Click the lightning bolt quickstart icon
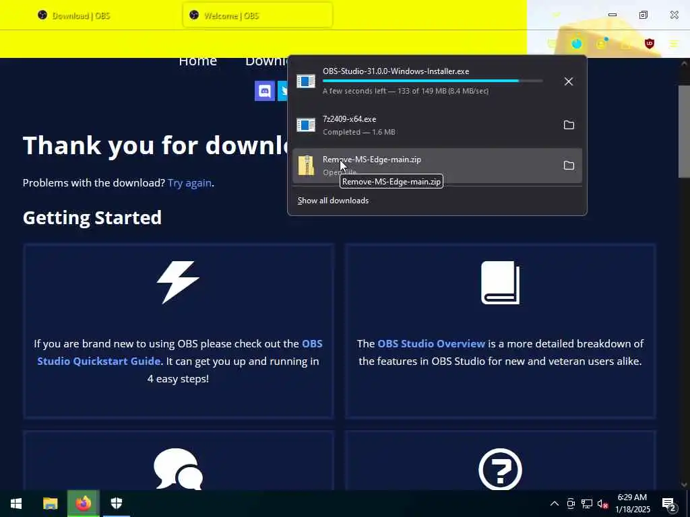Viewport: 690px width, 517px height. 178,282
